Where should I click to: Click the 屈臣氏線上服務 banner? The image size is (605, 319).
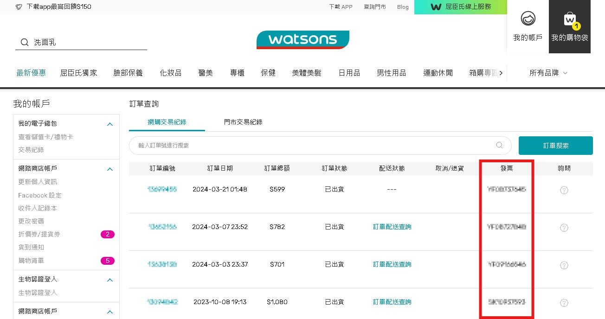[460, 7]
